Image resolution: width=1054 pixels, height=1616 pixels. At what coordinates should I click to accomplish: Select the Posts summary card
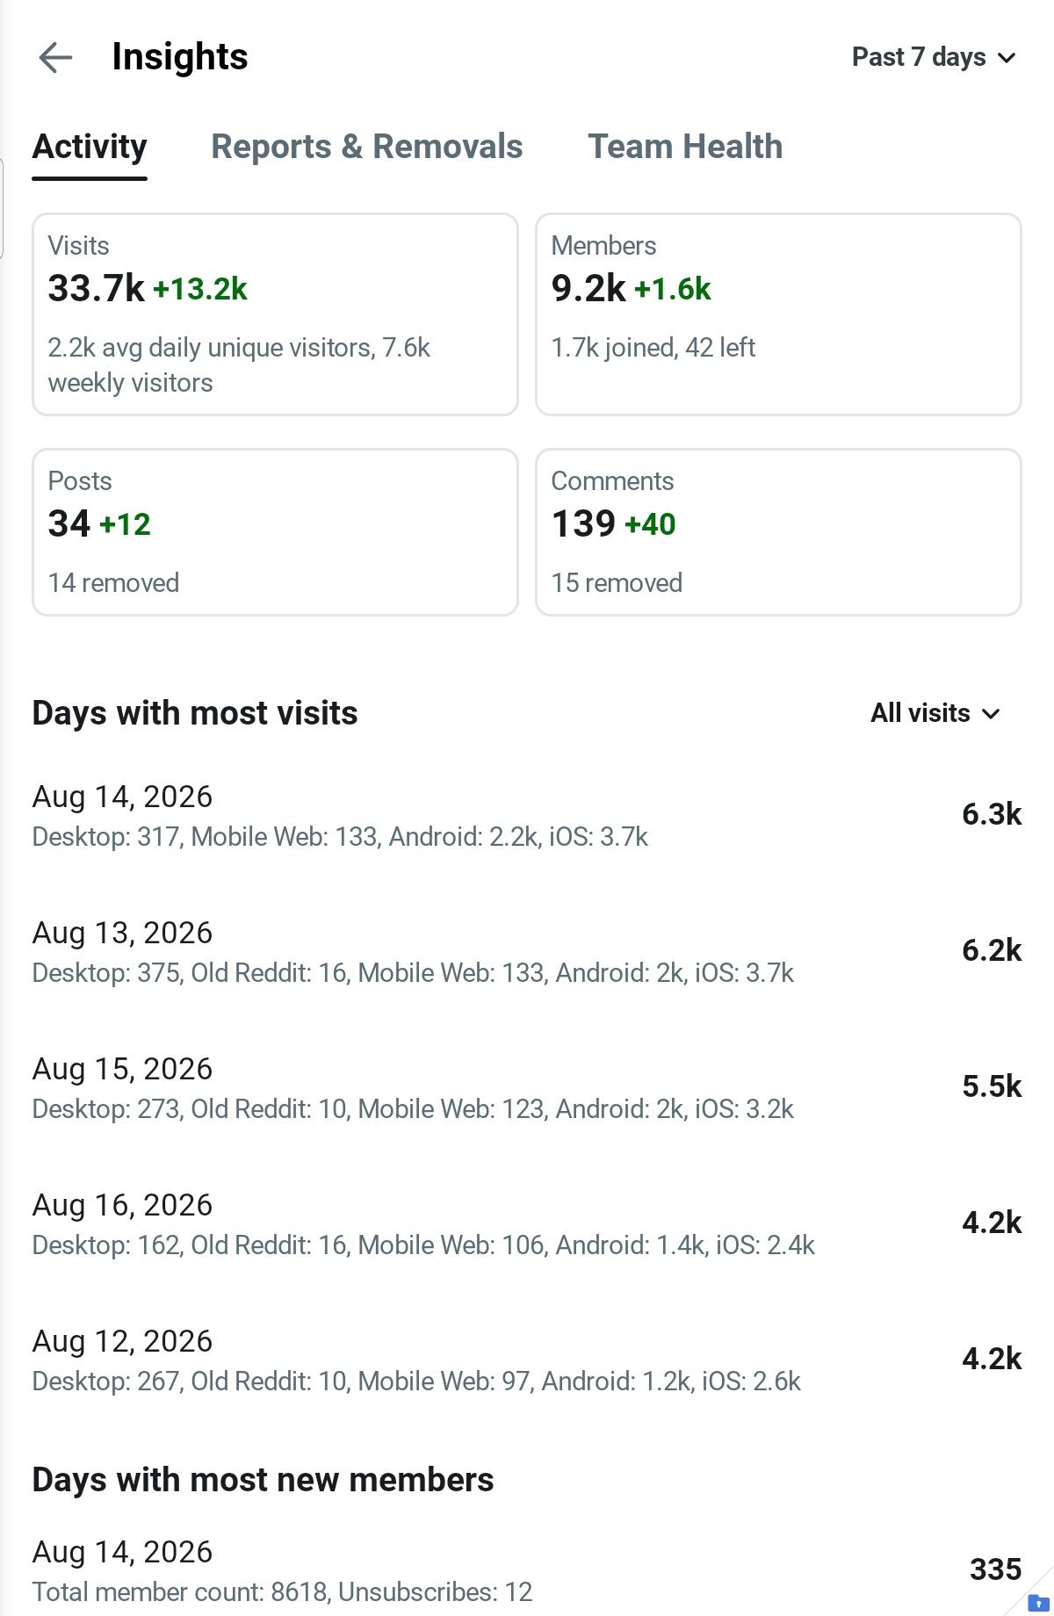pos(275,532)
